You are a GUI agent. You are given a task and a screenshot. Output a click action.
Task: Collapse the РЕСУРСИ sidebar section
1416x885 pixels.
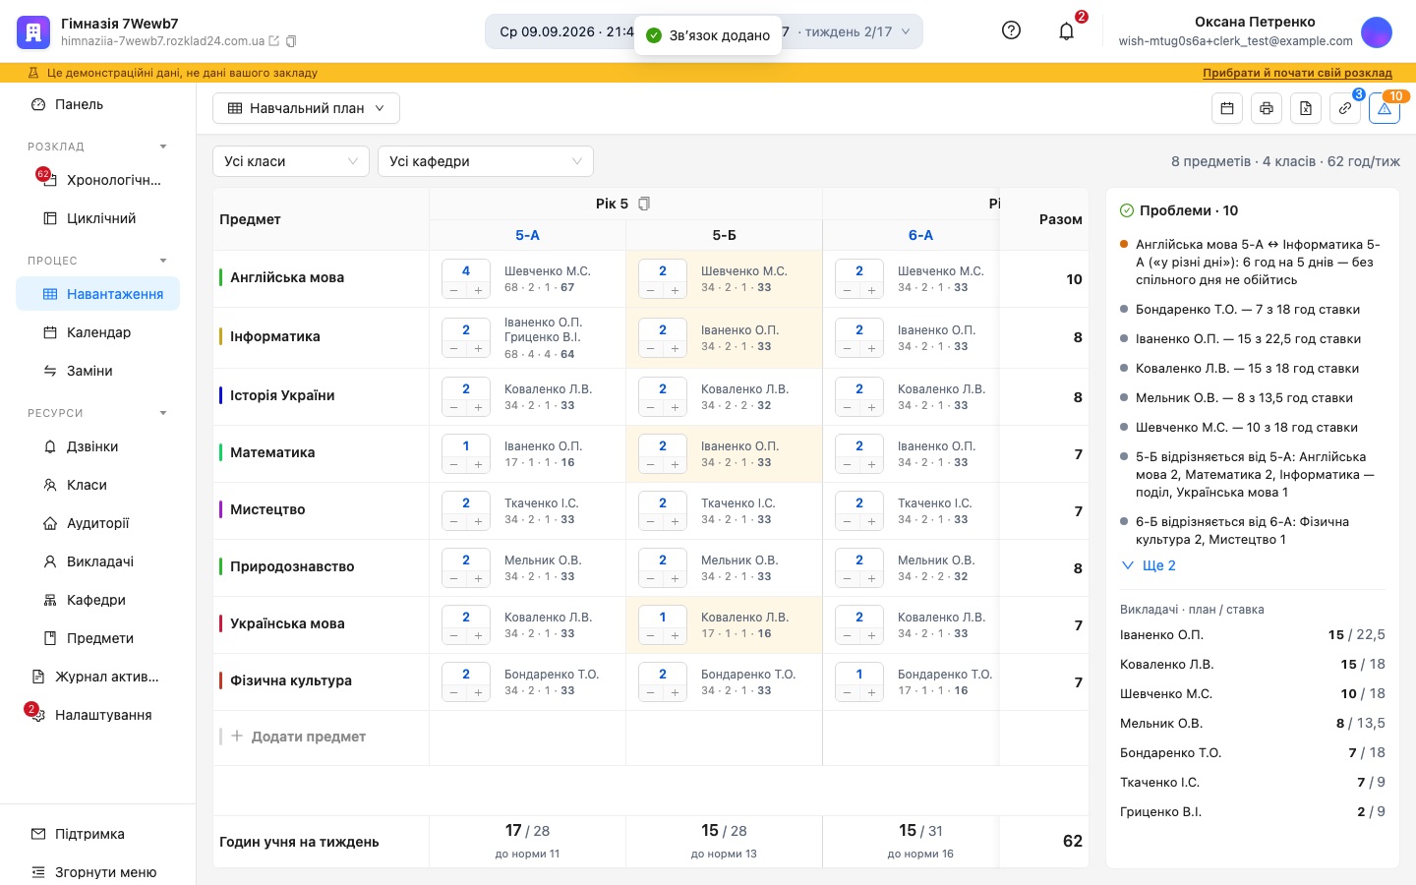[163, 413]
